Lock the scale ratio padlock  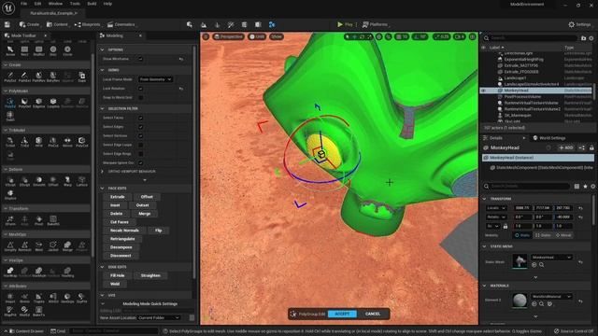pos(505,226)
